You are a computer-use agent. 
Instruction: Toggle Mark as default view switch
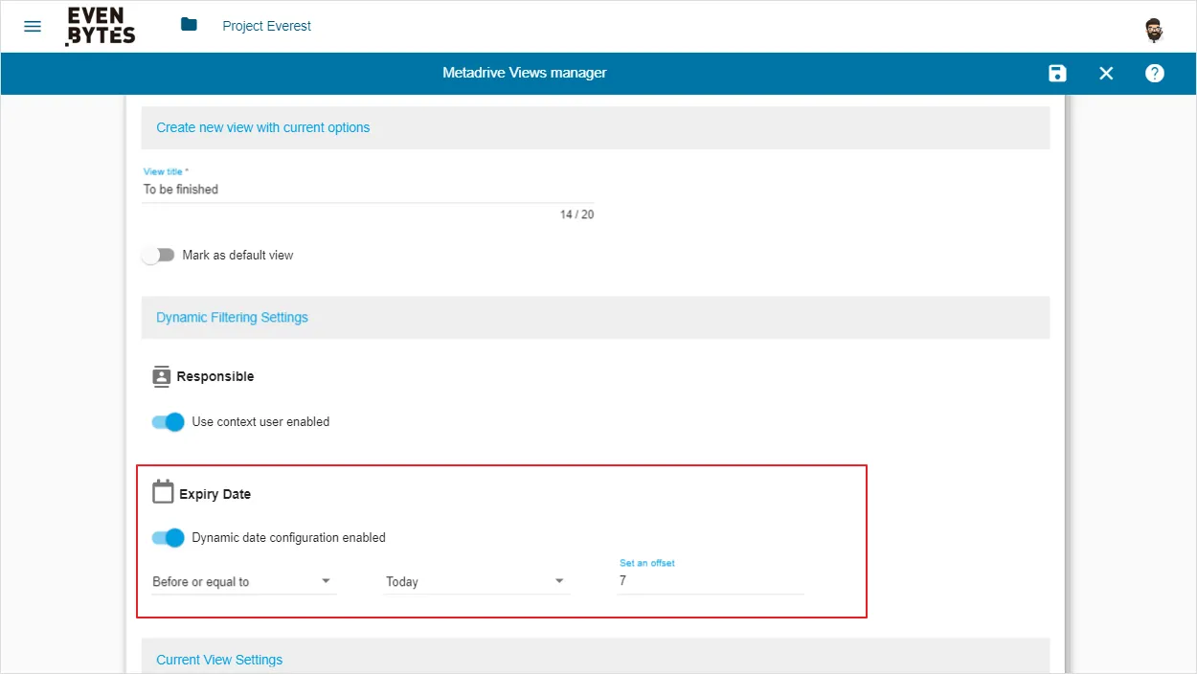pos(159,256)
